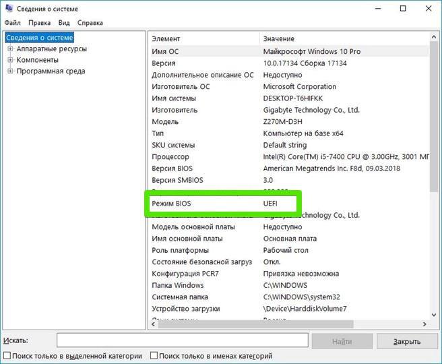
Task: Open the Вид menu
Action: 64,23
